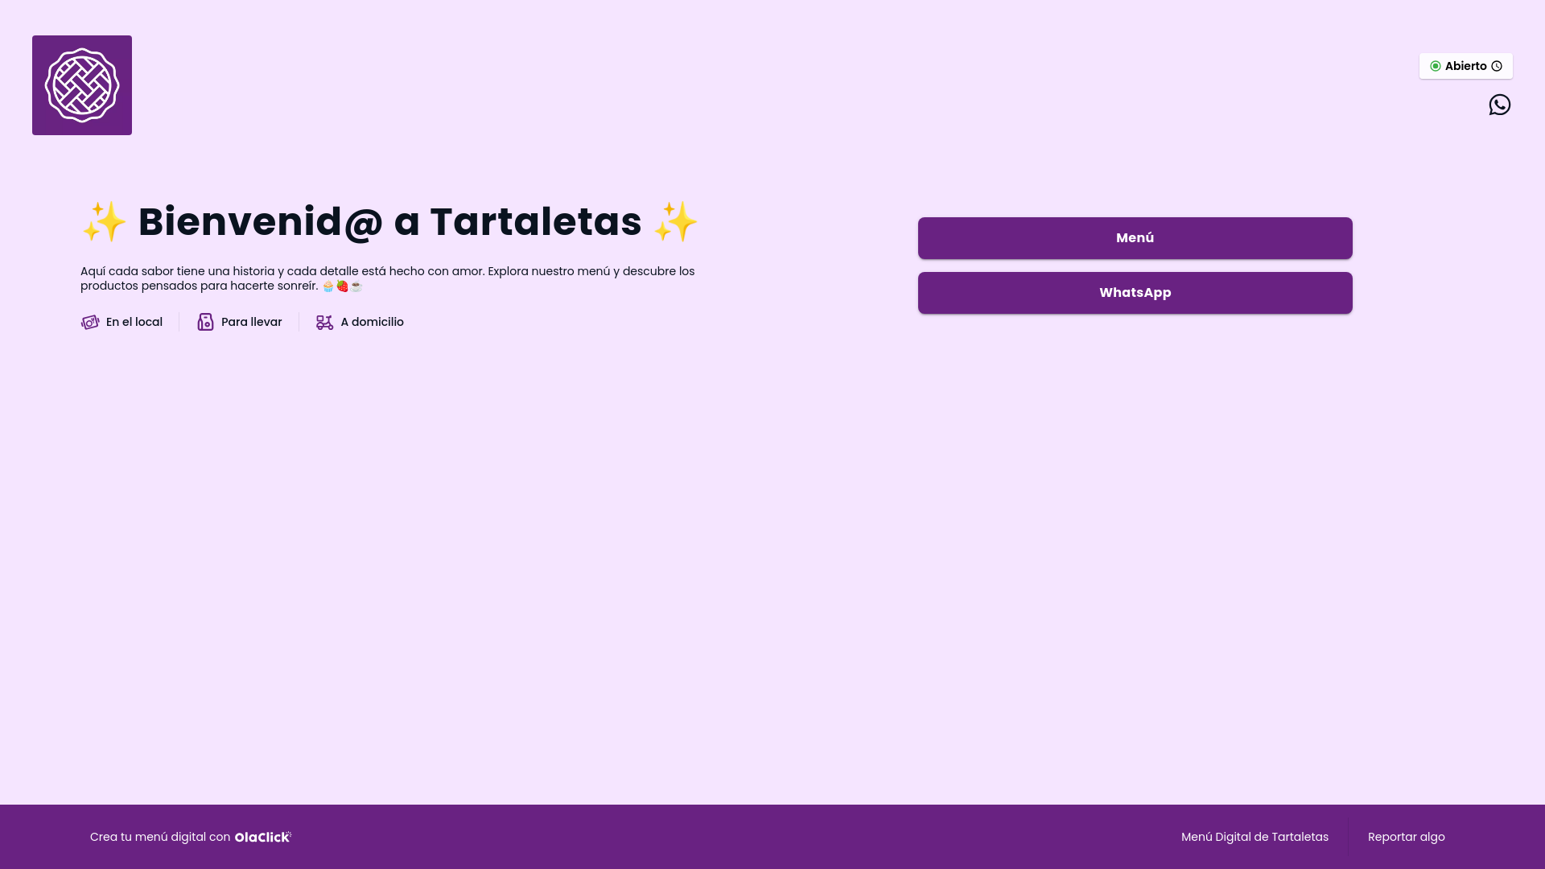The width and height of the screenshot is (1545, 869).
Task: Click the Tartaletas pie logo
Action: click(82, 85)
